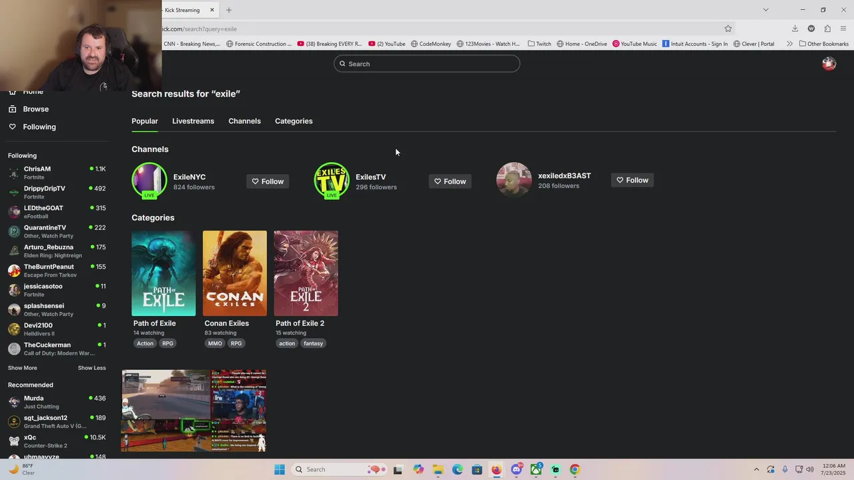The width and height of the screenshot is (854, 480).
Task: Open Following page with heart icon
Action: pyautogui.click(x=32, y=127)
